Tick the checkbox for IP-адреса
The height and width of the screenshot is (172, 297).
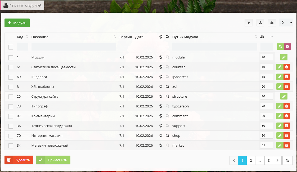[11, 77]
